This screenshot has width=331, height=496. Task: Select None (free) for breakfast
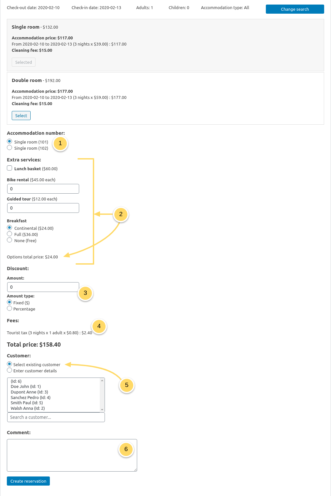(x=9, y=240)
